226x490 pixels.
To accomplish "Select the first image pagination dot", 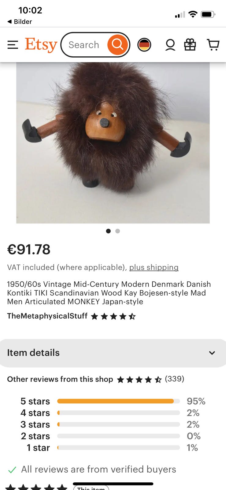I will coord(108,231).
